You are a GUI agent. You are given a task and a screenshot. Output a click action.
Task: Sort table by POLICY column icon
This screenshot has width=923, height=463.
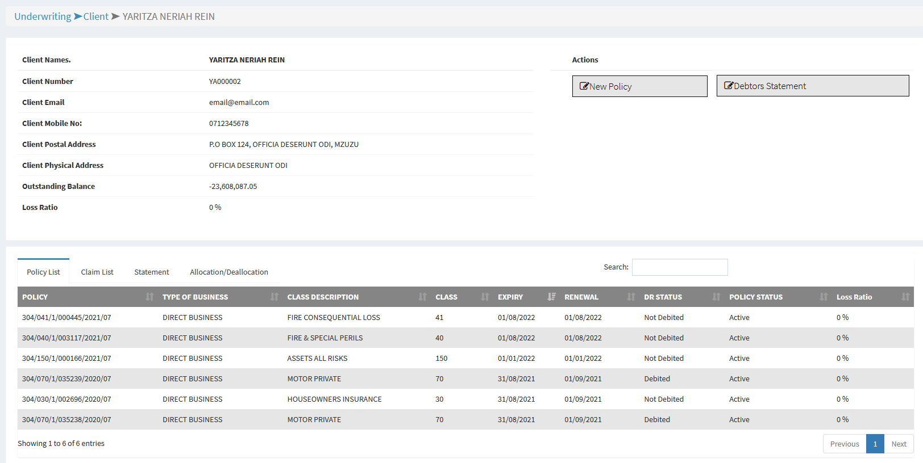pos(149,297)
